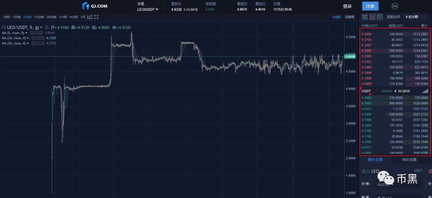This screenshot has width=432, height=198.
Task: Select the 15分钟 interval
Action: tap(39, 17)
